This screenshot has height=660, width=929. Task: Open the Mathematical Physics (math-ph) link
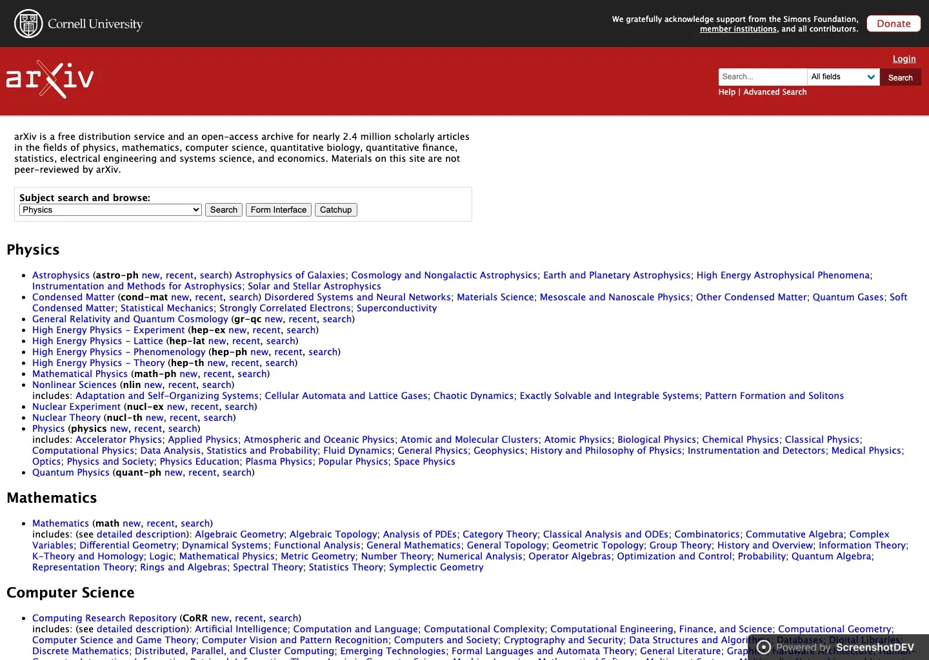[x=80, y=374]
